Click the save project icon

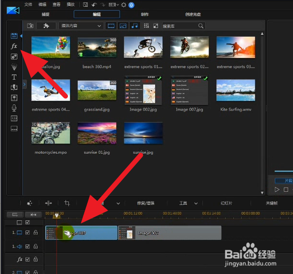coord(85,5)
